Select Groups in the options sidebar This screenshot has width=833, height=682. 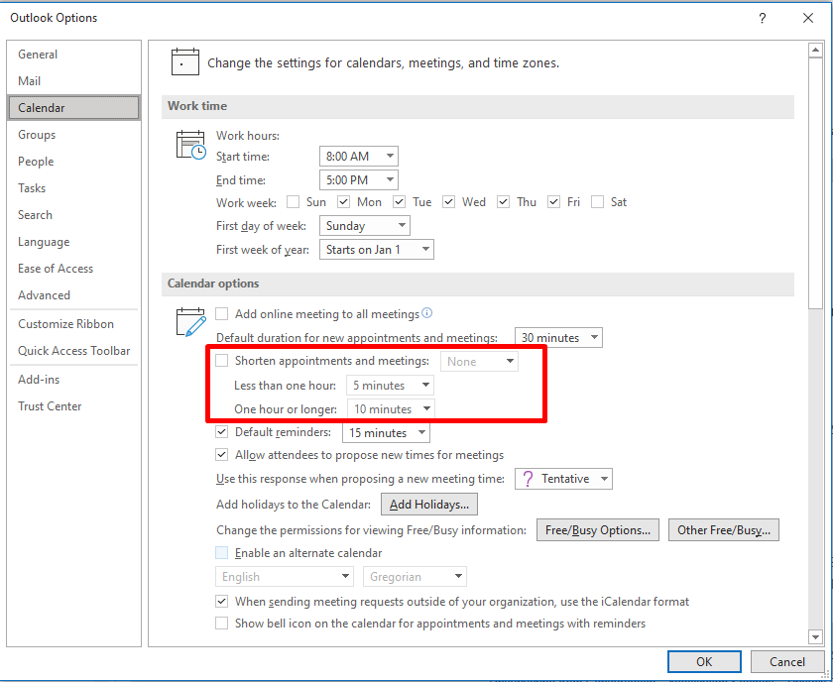[x=73, y=135]
